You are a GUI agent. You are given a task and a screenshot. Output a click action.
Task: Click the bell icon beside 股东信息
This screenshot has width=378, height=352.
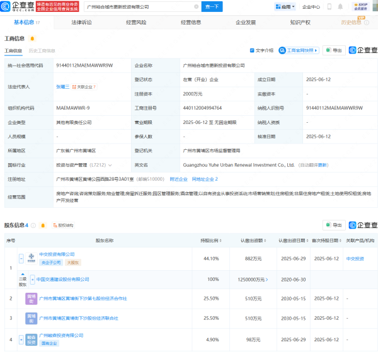(43, 225)
